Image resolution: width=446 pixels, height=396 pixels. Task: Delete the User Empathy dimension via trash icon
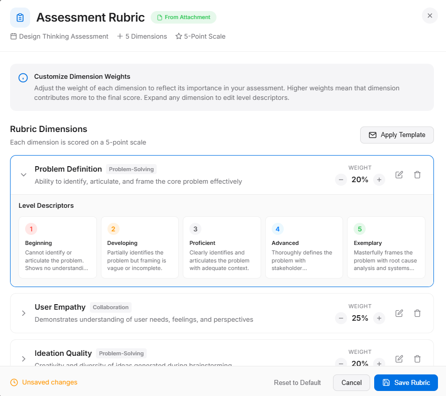click(x=417, y=313)
